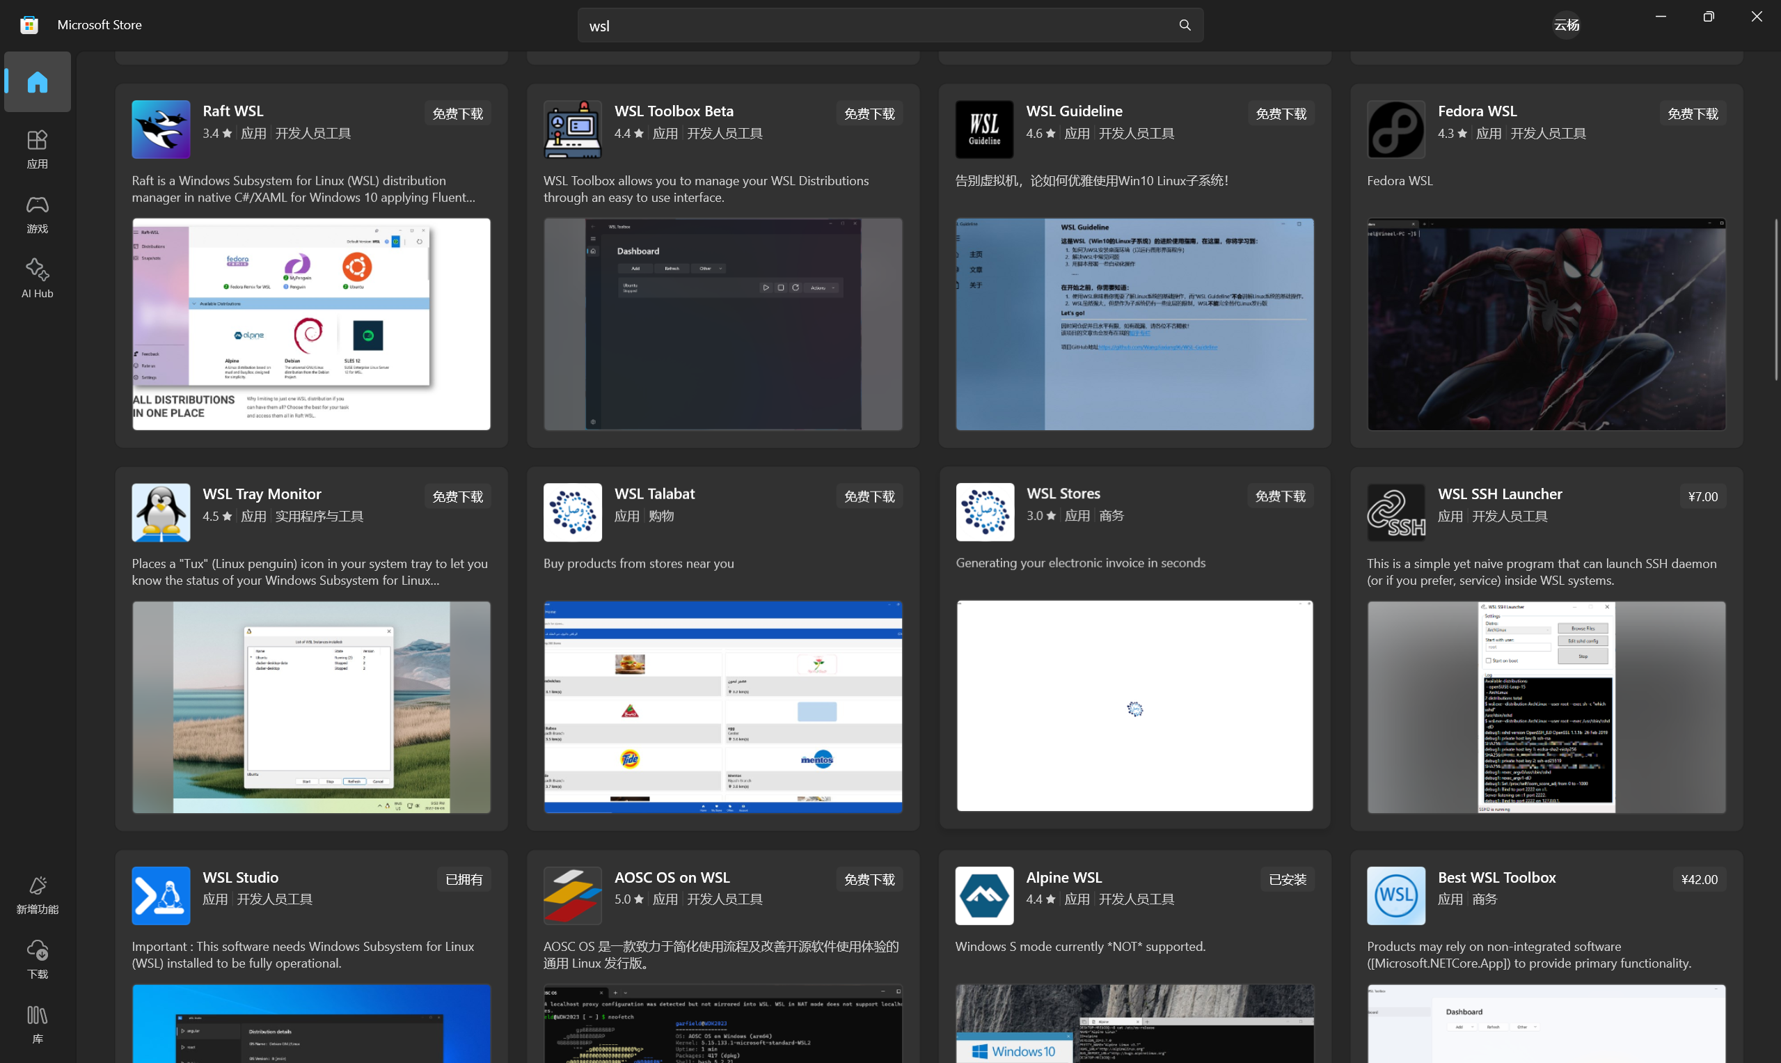Open the WSL Guideline screenshot thumbnail
This screenshot has height=1063, width=1781.
tap(1135, 324)
